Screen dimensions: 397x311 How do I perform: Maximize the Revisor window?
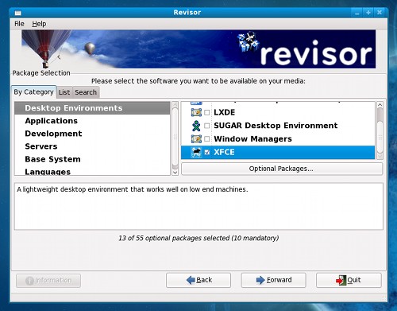coord(368,13)
